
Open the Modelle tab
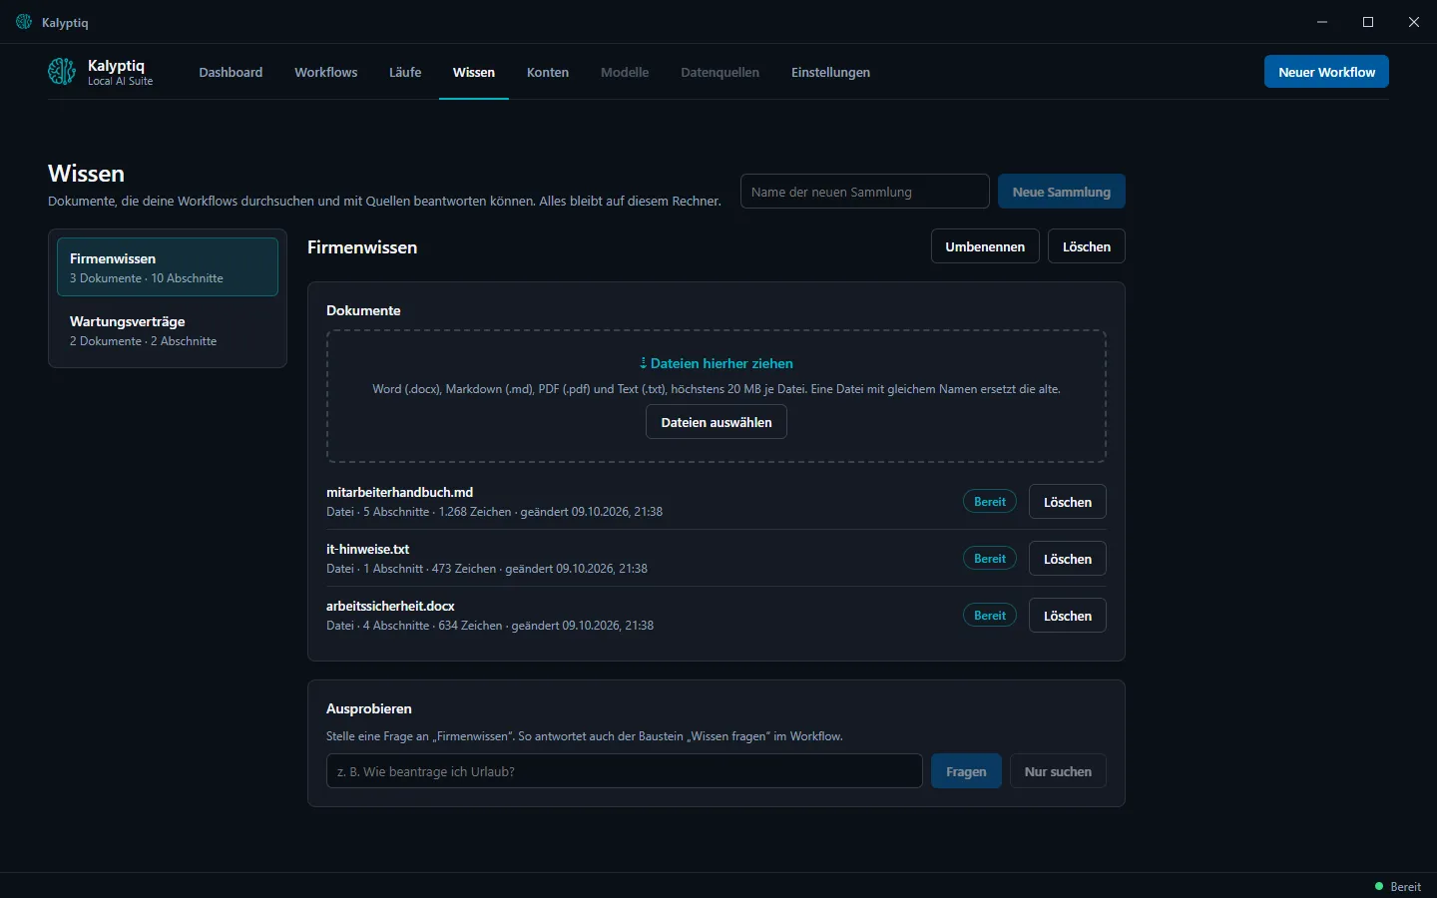[625, 72]
